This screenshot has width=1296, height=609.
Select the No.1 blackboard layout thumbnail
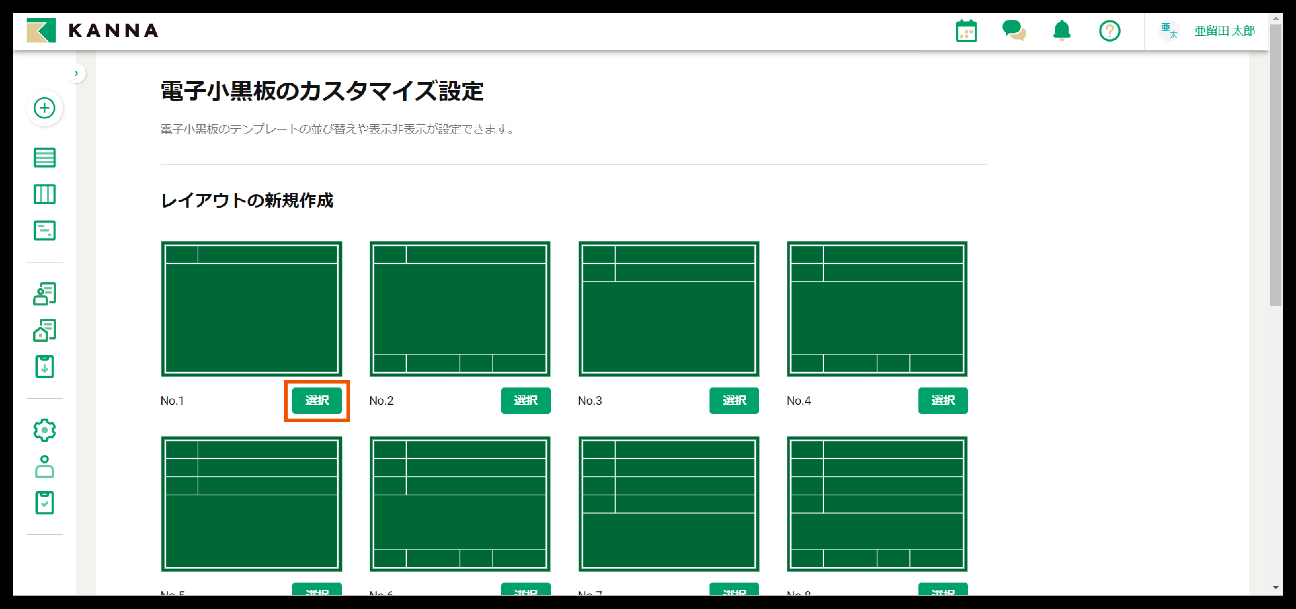pyautogui.click(x=252, y=309)
